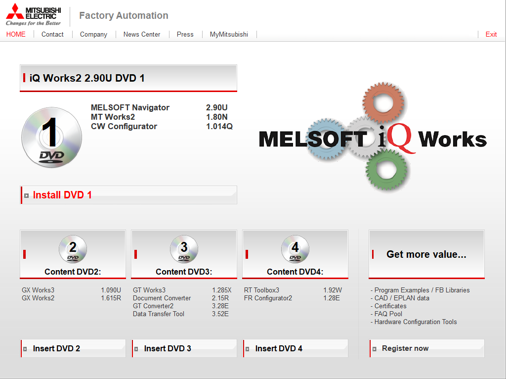Click the arrow icon beside Install DVD 1
The height and width of the screenshot is (379, 506).
click(x=27, y=195)
